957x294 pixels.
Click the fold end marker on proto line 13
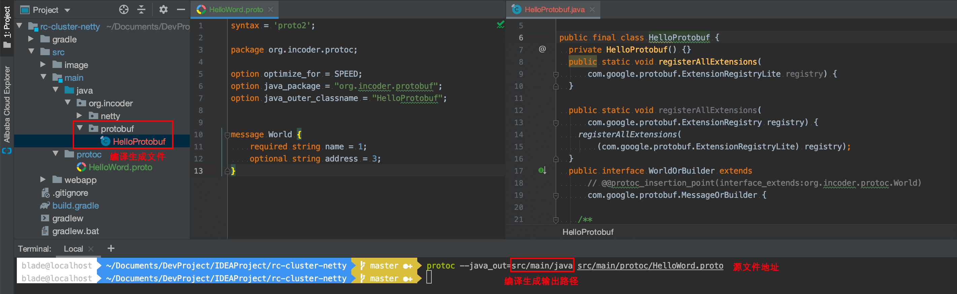tap(227, 171)
